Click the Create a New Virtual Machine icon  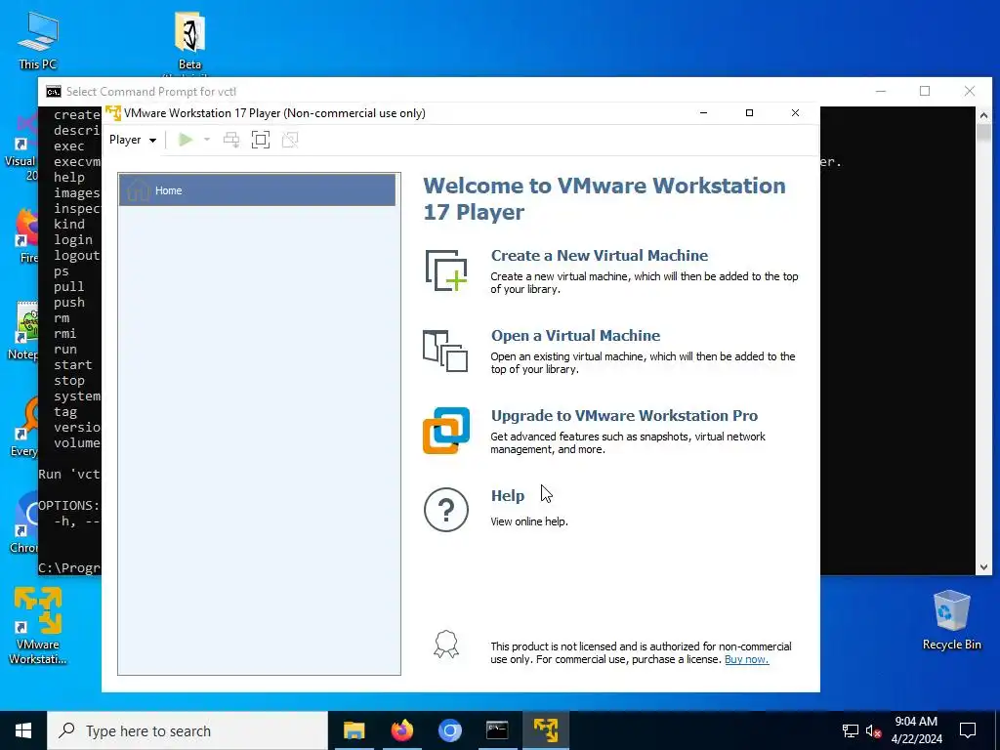coord(445,271)
